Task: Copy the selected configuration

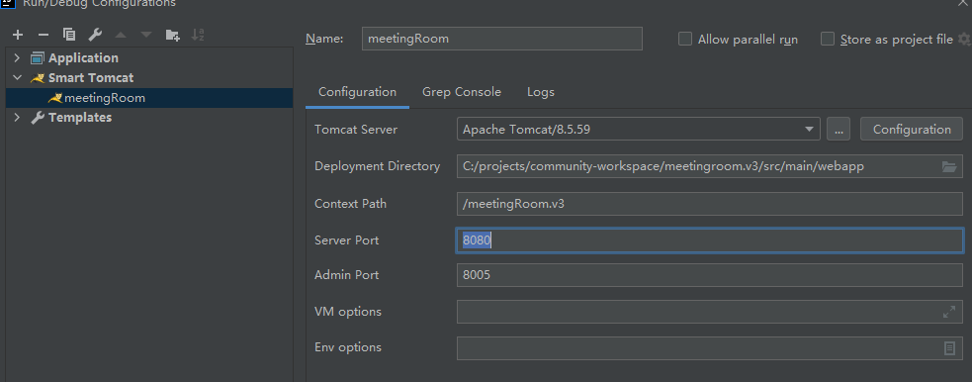Action: click(x=69, y=35)
